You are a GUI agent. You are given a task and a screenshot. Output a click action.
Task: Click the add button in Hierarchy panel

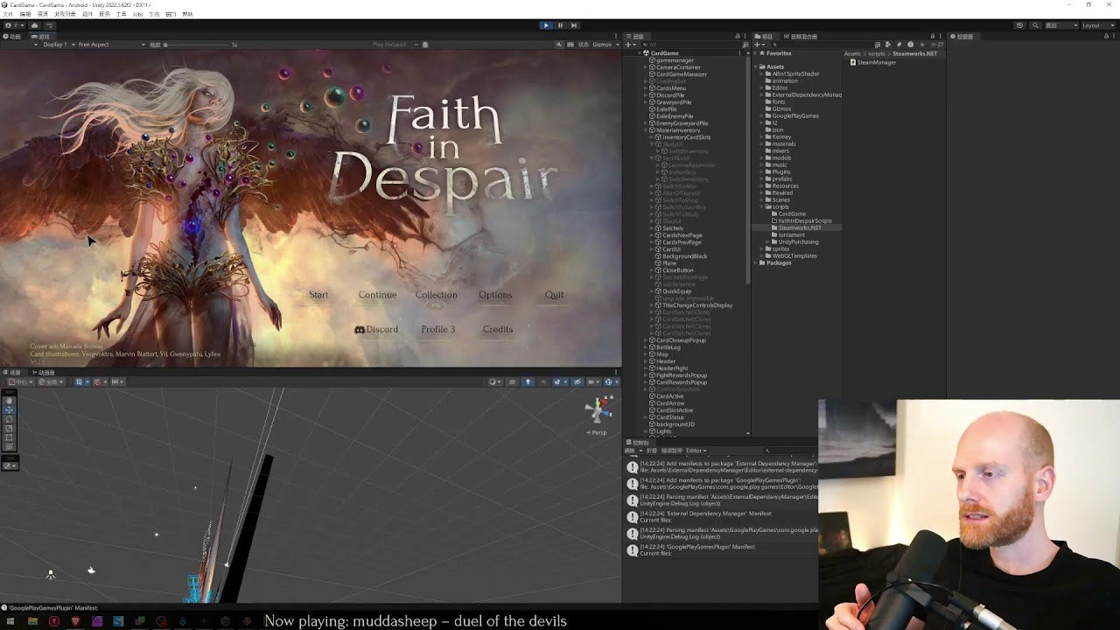point(630,45)
